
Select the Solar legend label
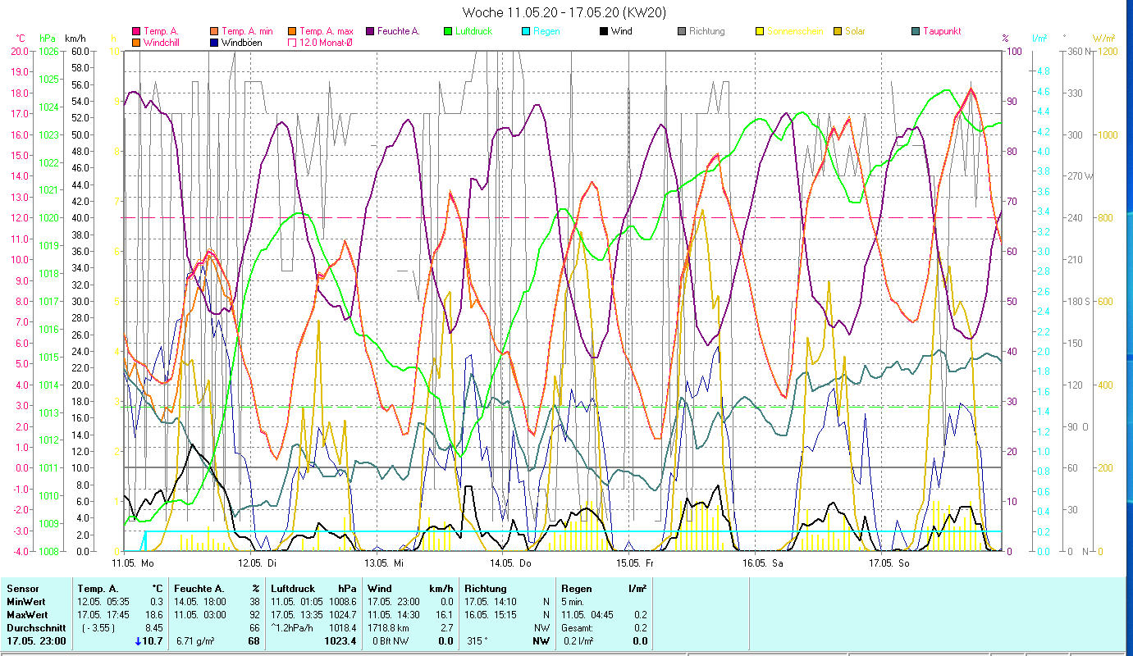[854, 31]
